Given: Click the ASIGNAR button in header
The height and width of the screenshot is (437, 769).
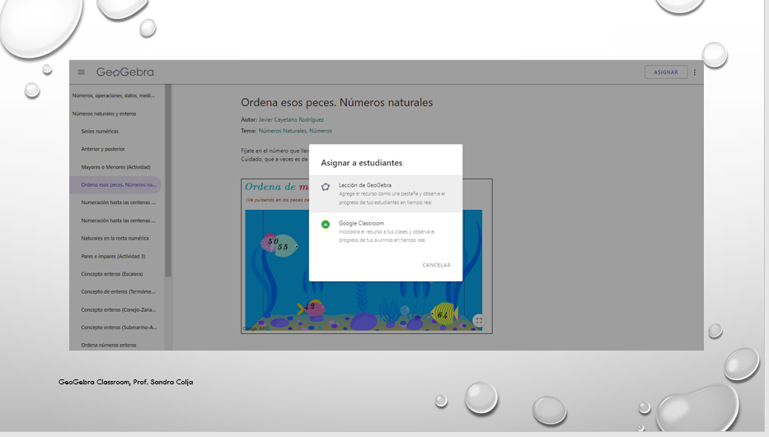Looking at the screenshot, I should click(x=665, y=72).
